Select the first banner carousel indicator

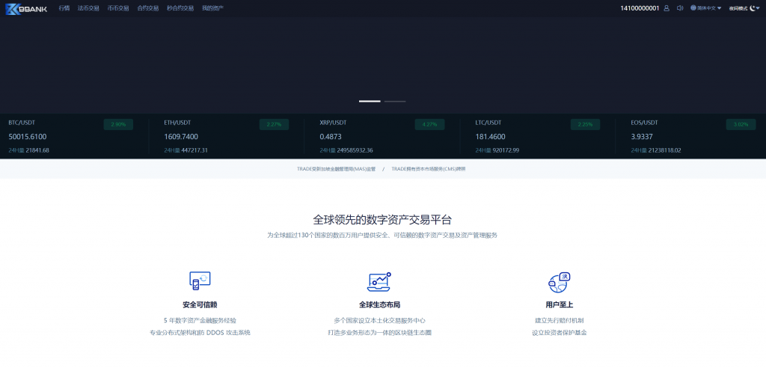370,101
